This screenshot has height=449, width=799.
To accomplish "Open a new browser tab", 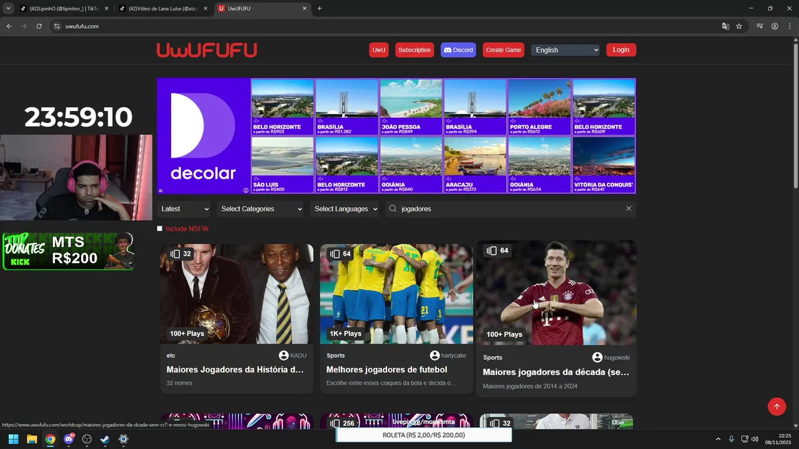I will 320,8.
